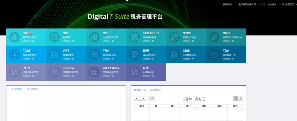Click 模块切换 in the header
Viewport: 297px width, 121px height.
227,5
